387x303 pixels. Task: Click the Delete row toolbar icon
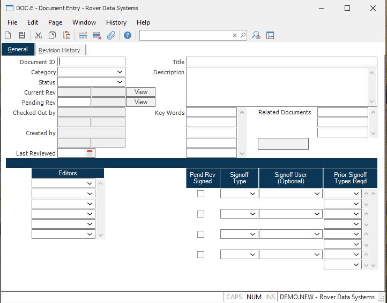pyautogui.click(x=97, y=35)
